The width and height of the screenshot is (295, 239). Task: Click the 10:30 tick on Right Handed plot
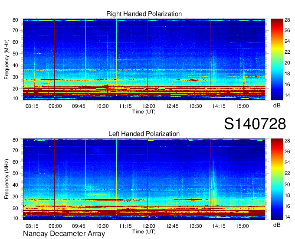click(102, 106)
